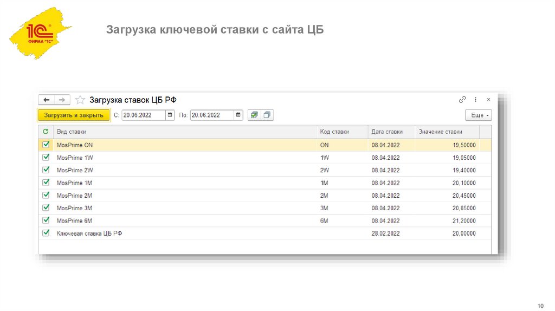This screenshot has width=555, height=311.
Task: Add page to favorites with star icon
Action: tap(80, 100)
